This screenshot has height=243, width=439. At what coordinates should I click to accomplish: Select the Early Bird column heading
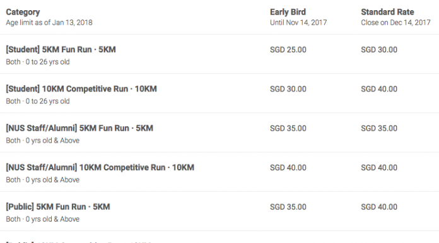(x=288, y=12)
